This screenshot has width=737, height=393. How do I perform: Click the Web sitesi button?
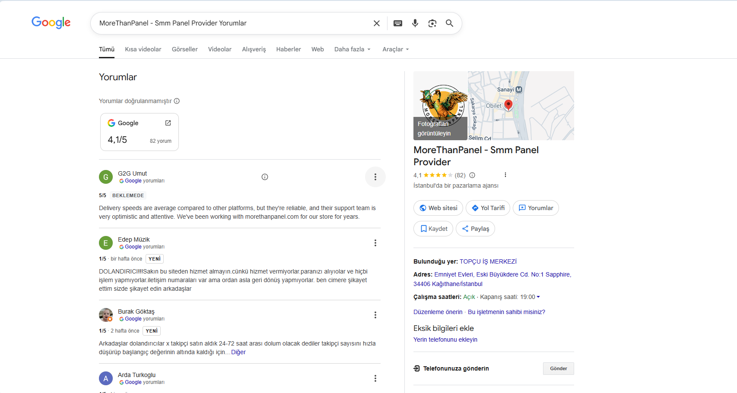[x=438, y=208]
